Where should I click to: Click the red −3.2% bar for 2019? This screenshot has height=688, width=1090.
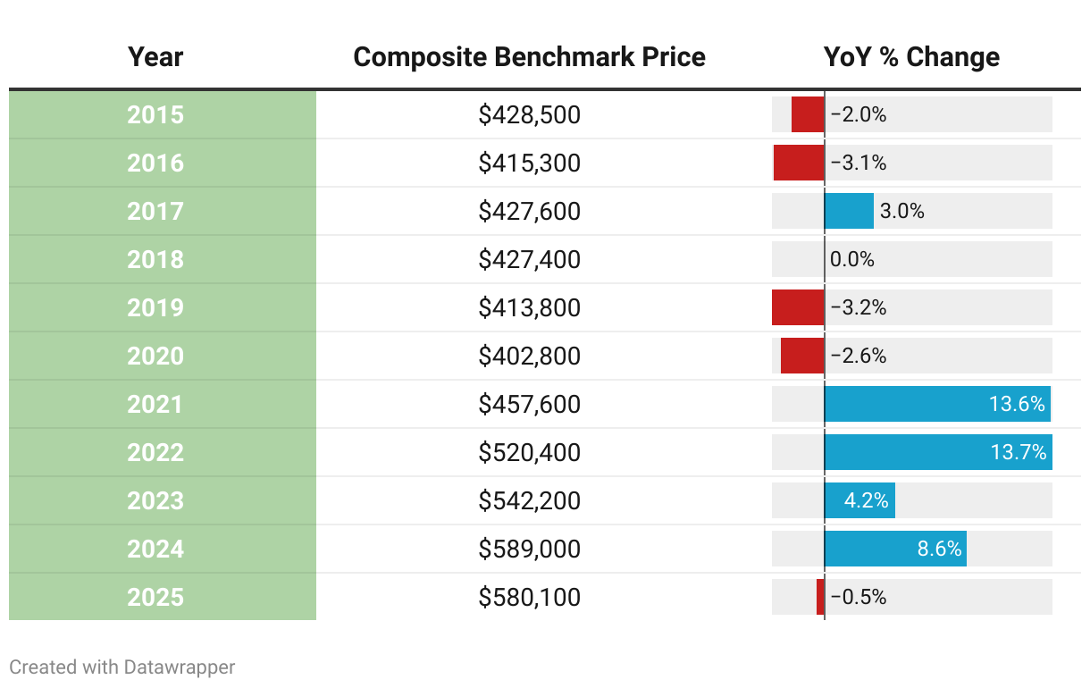[798, 308]
